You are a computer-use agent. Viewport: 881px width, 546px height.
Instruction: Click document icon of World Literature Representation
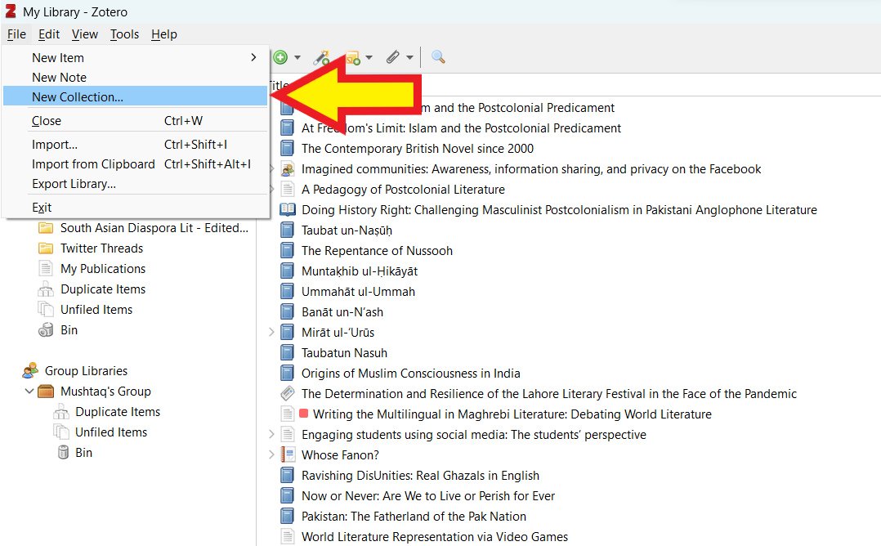[x=287, y=536]
